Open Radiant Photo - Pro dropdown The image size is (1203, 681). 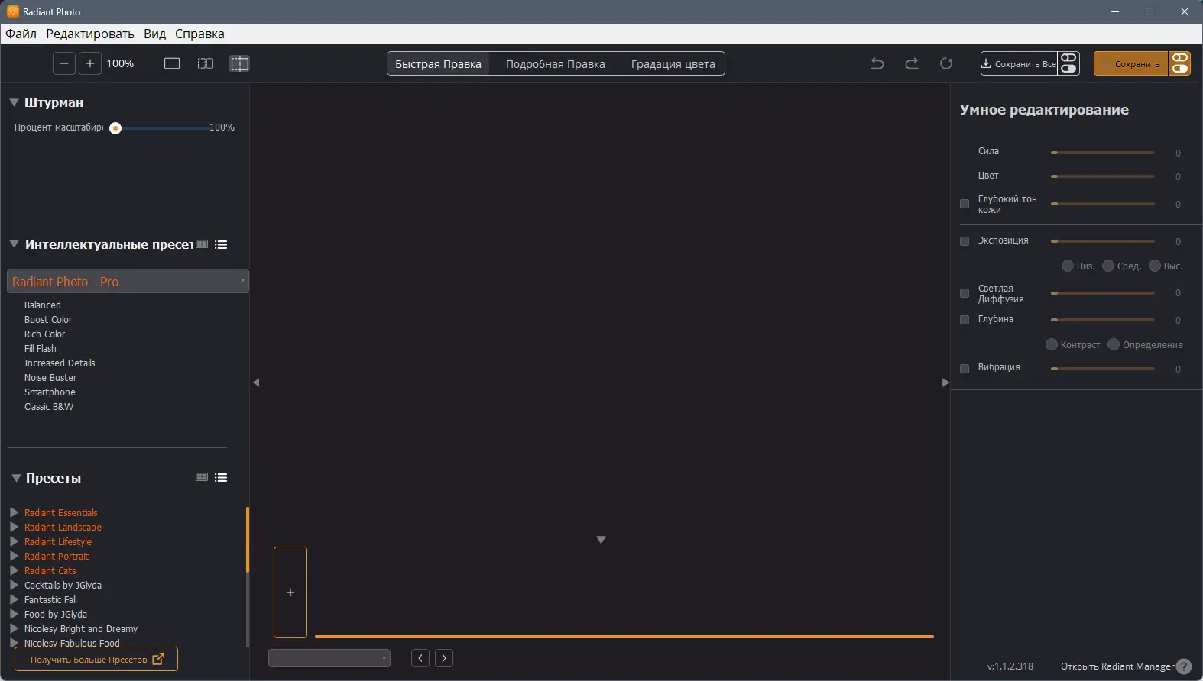coord(128,281)
